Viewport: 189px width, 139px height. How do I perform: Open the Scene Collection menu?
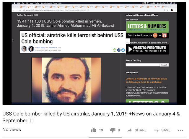click(46, 3)
